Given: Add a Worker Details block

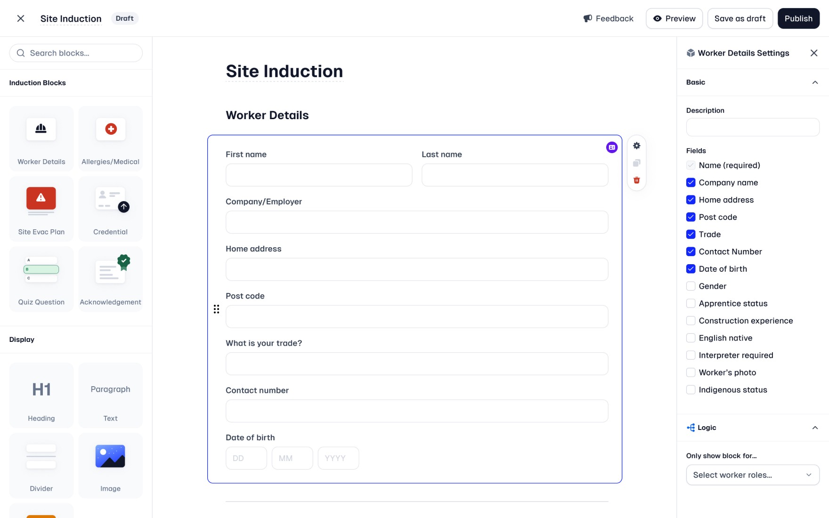Looking at the screenshot, I should pyautogui.click(x=41, y=138).
